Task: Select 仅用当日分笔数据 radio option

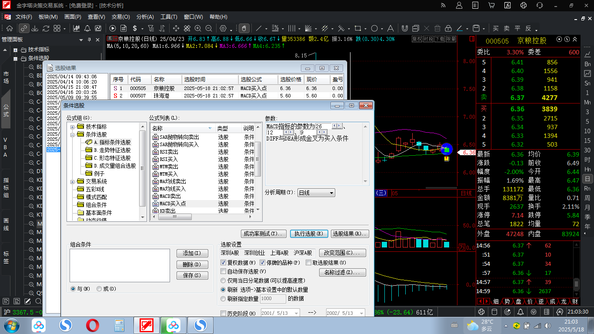Action: 224,281
